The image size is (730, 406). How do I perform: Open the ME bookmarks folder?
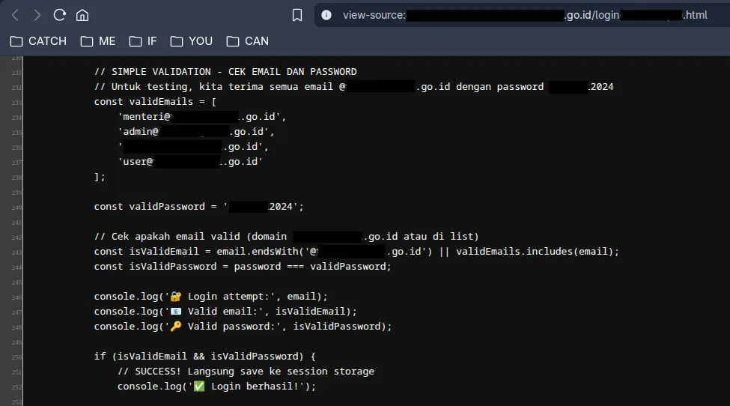(x=98, y=41)
